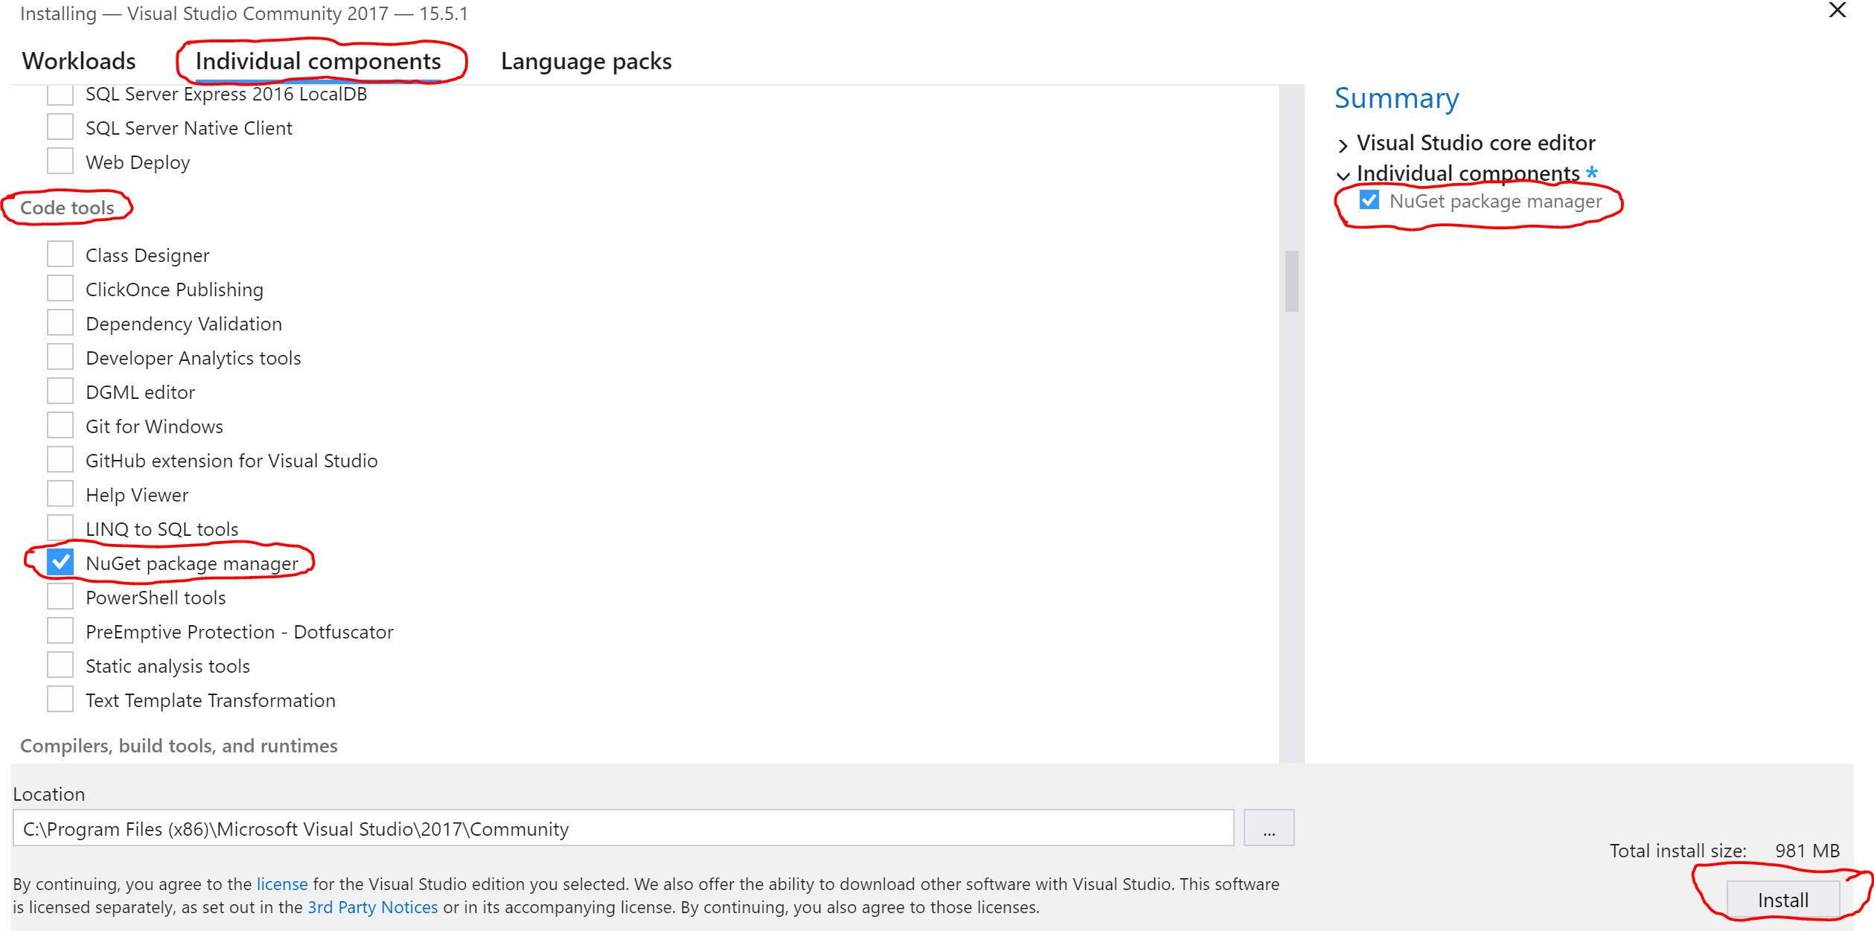Enable the SQL Server Native Client checkbox
This screenshot has height=931, width=1874.
pos(60,127)
